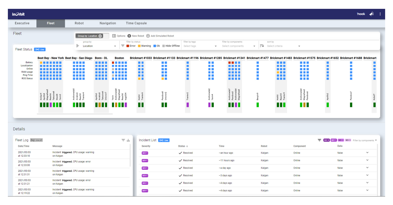Click the Robot column header
The width and height of the screenshot is (393, 205).
[264, 146]
